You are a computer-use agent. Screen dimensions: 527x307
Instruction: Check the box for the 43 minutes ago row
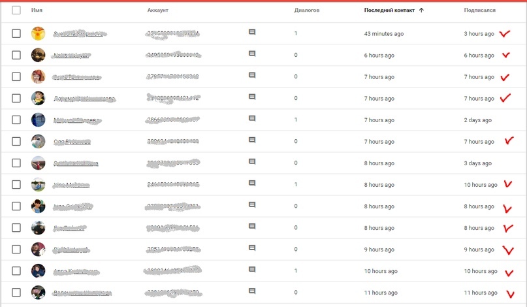click(16, 33)
